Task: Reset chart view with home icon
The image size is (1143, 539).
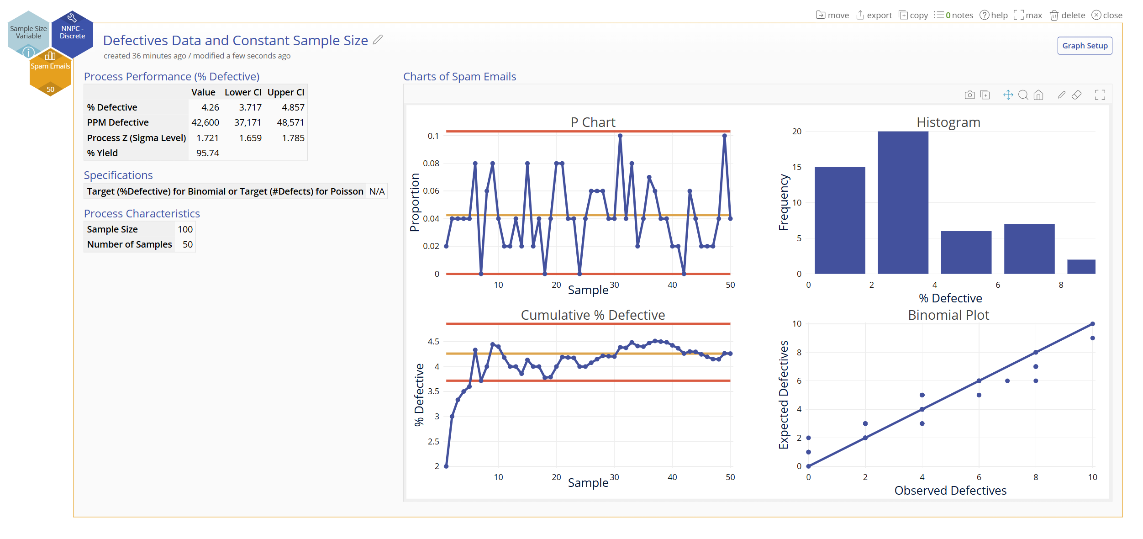Action: (1038, 95)
